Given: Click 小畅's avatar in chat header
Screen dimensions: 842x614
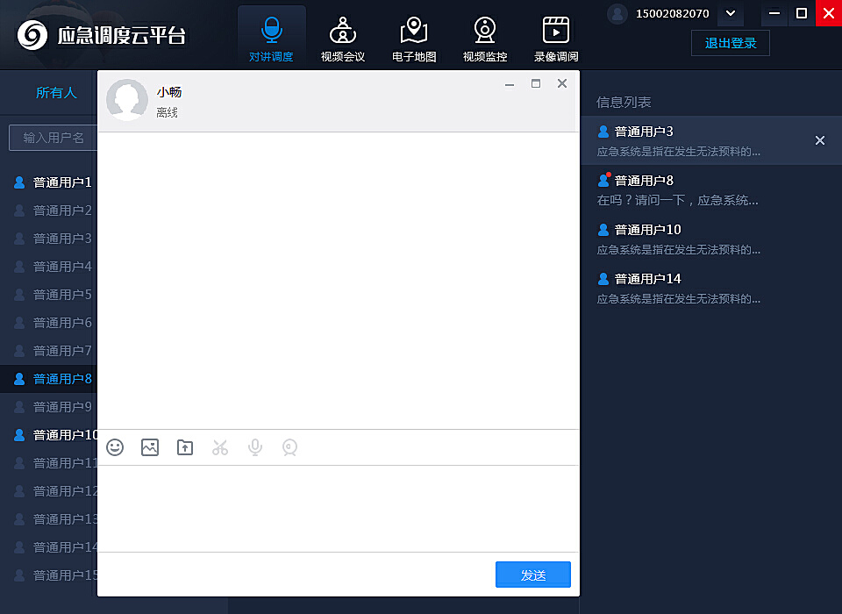Looking at the screenshot, I should [127, 99].
